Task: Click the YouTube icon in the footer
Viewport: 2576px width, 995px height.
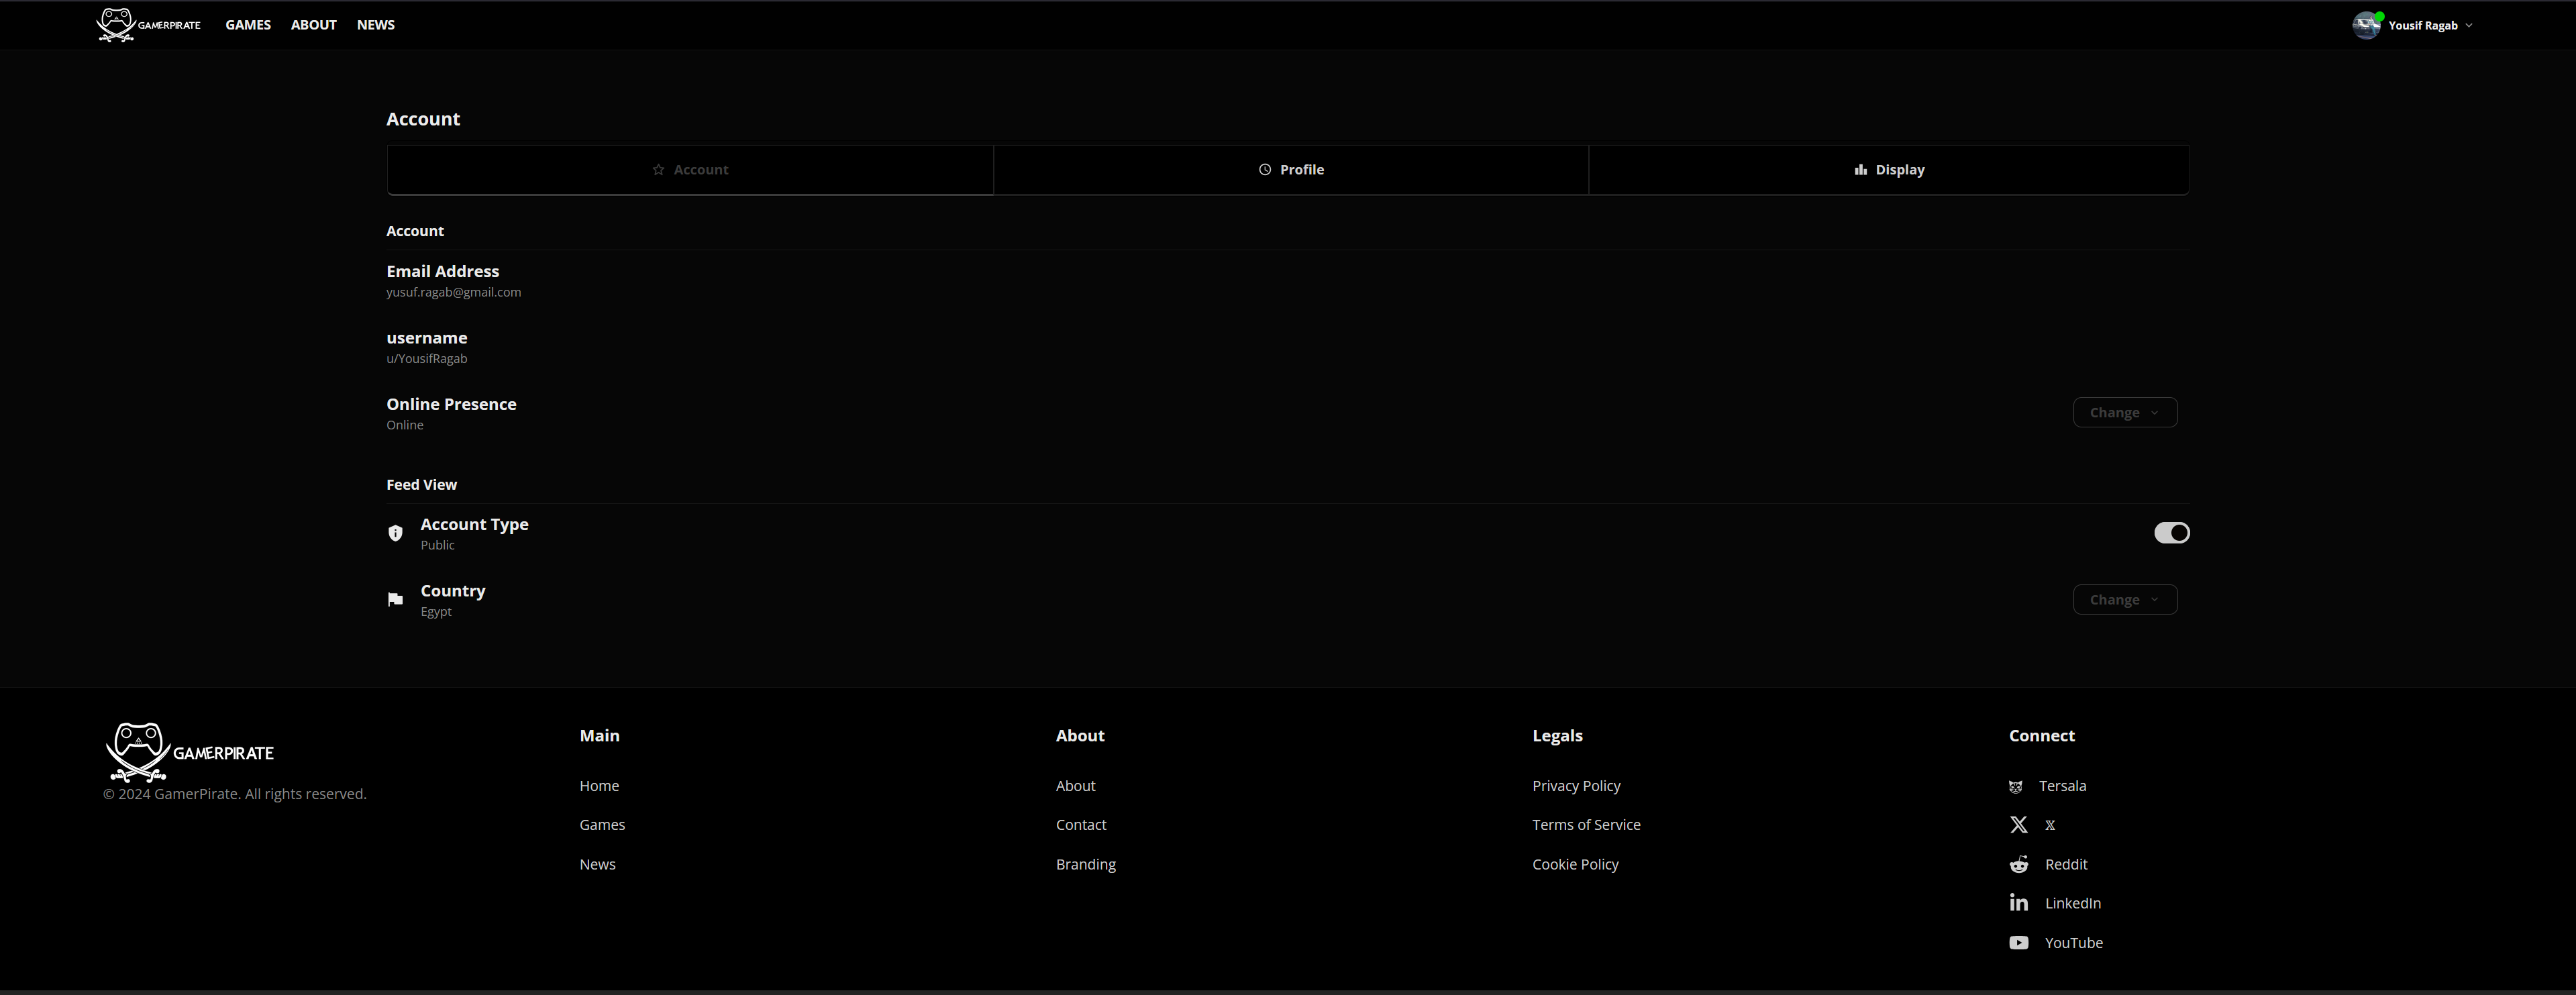Action: (x=2018, y=943)
